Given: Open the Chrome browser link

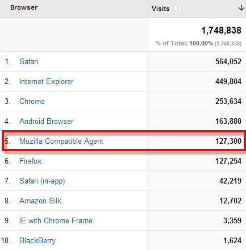Looking at the screenshot, I should click(32, 101).
